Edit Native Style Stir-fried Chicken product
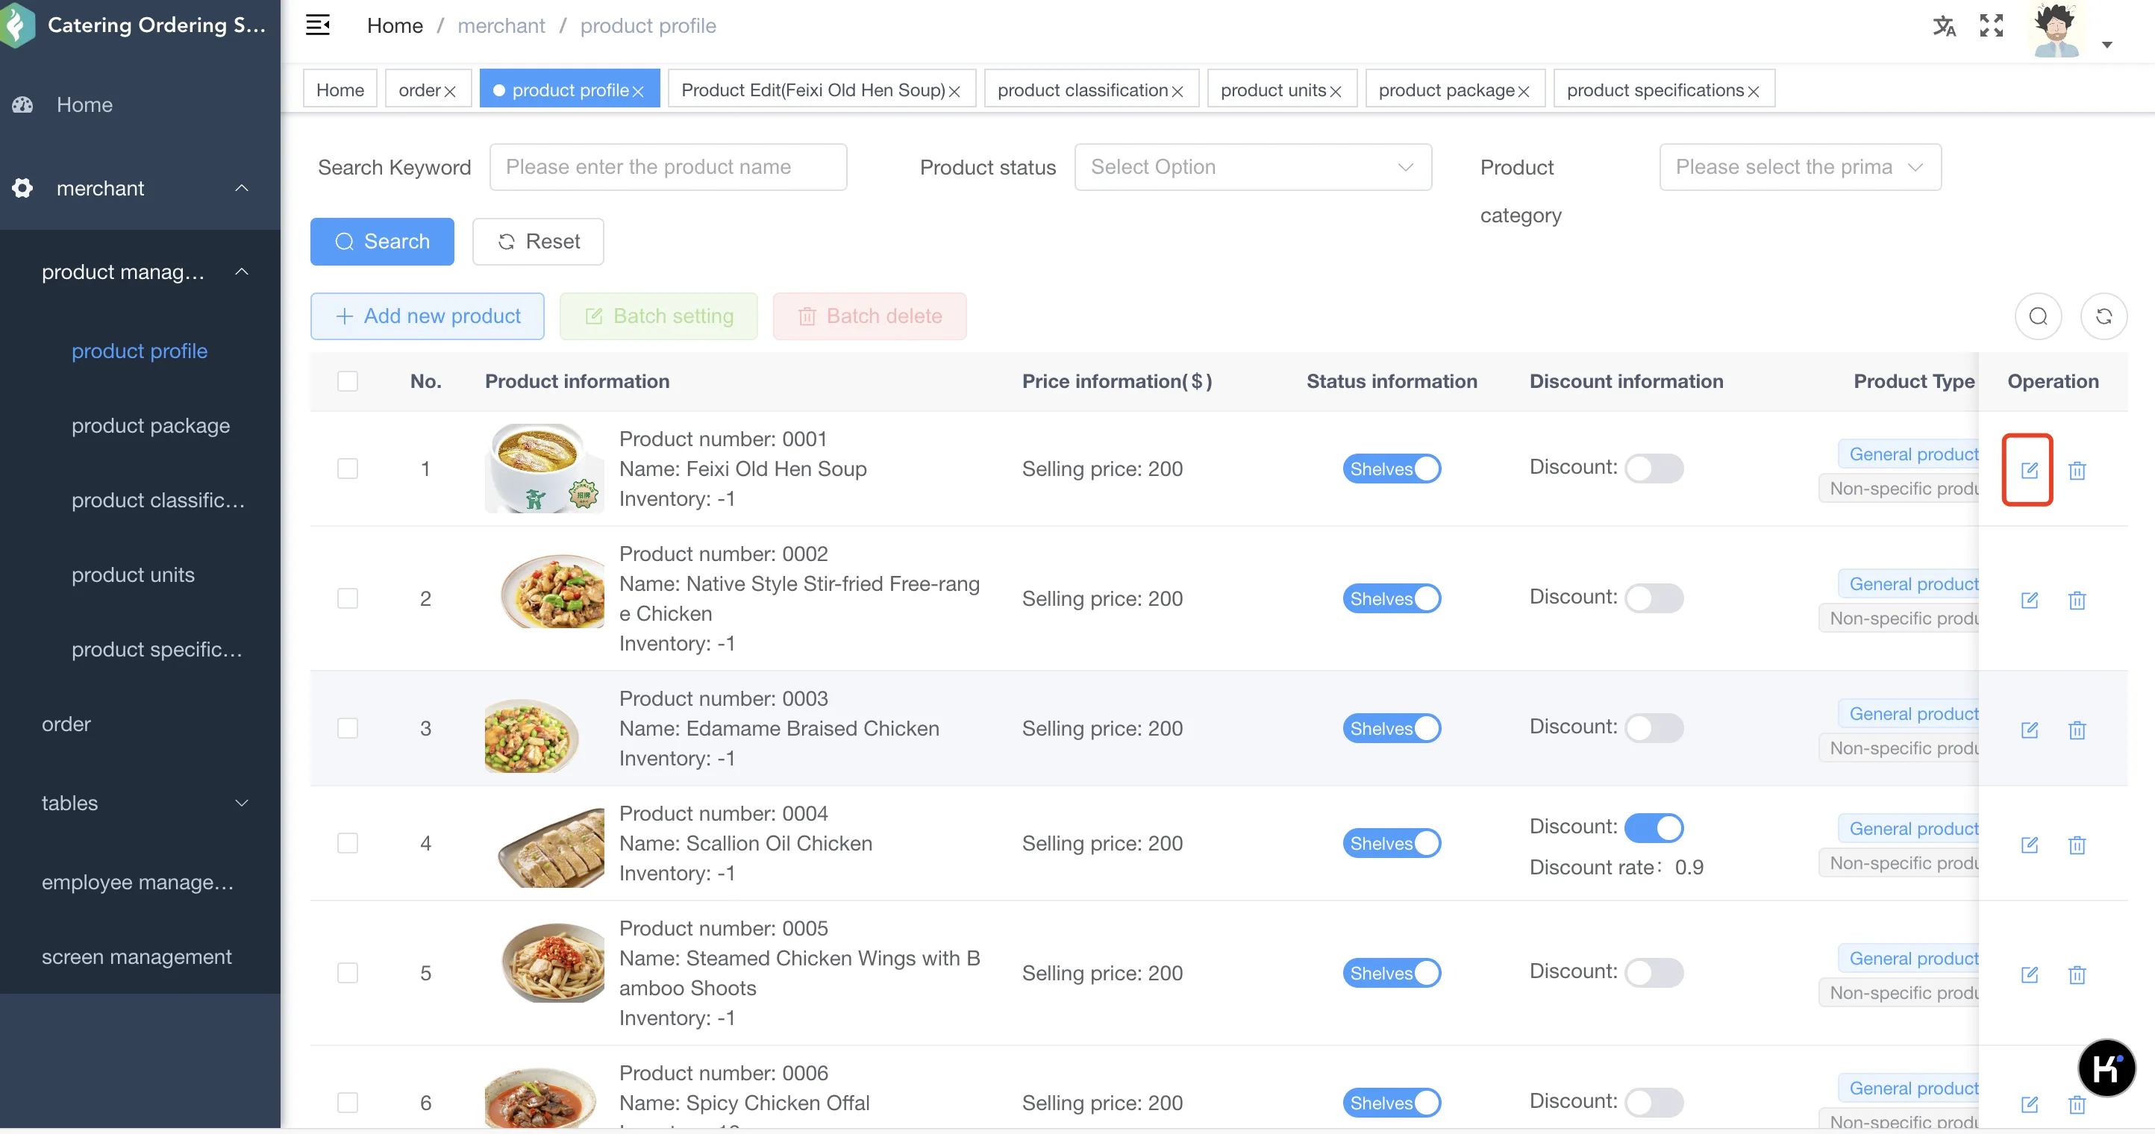The height and width of the screenshot is (1134, 2155). [2029, 600]
